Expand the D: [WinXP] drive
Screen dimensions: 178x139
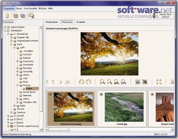coord(8,116)
